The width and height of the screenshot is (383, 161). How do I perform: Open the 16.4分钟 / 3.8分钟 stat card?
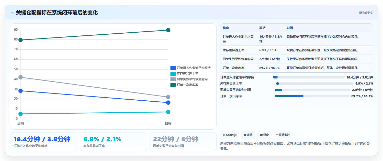click(43, 142)
